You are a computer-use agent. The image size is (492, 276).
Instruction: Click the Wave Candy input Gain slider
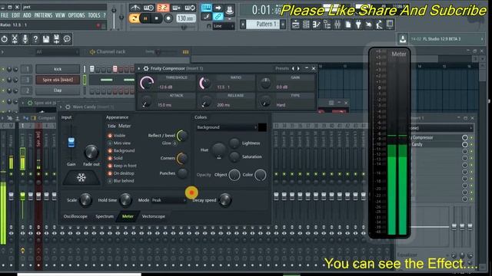point(71,143)
